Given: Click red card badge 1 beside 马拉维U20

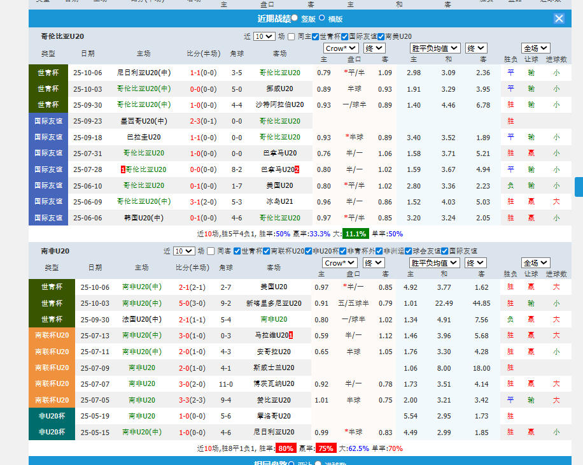Looking at the screenshot, I should click(x=290, y=335).
